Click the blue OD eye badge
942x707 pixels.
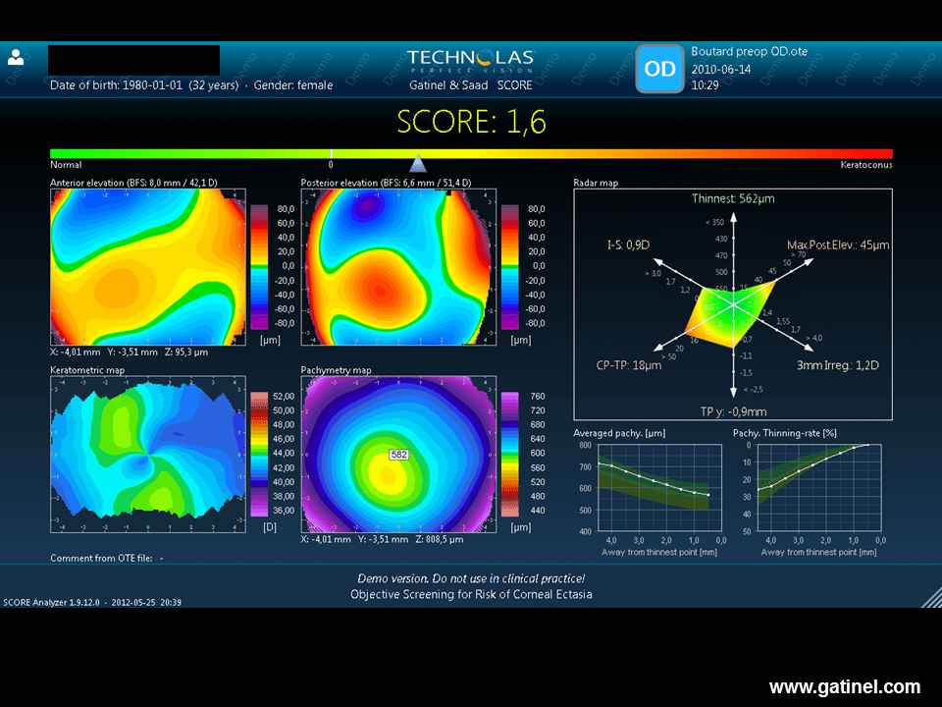659,69
